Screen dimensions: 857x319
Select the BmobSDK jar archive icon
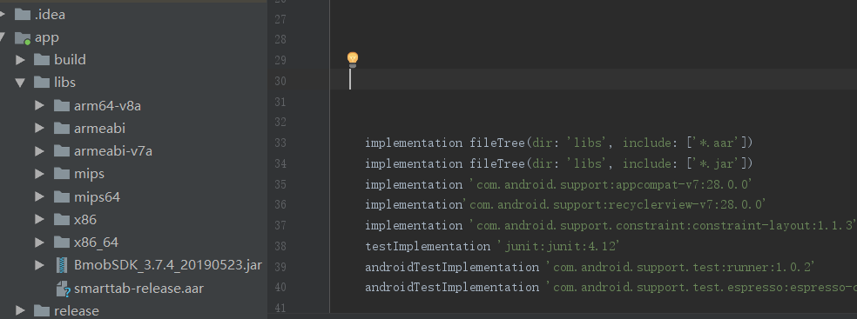62,266
